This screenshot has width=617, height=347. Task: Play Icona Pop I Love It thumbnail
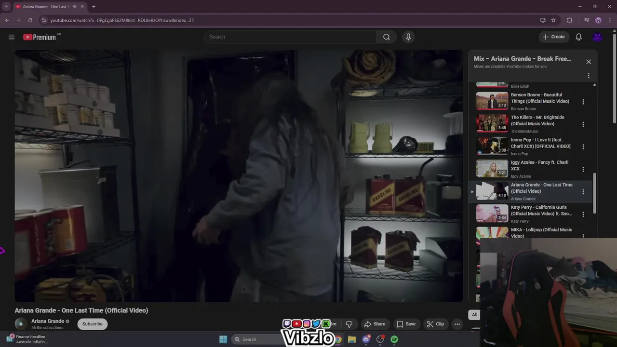click(x=492, y=146)
